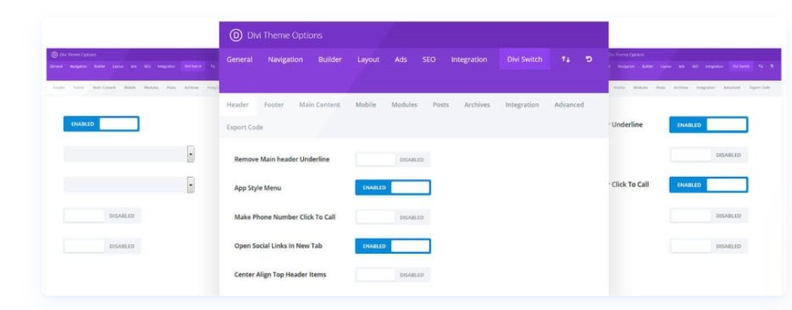Toggle the upper DISABLED switch in left window
792x310 pixels.
102,215
